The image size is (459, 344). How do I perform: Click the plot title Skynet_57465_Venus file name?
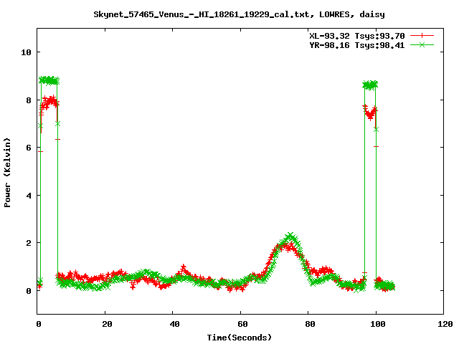tap(239, 14)
